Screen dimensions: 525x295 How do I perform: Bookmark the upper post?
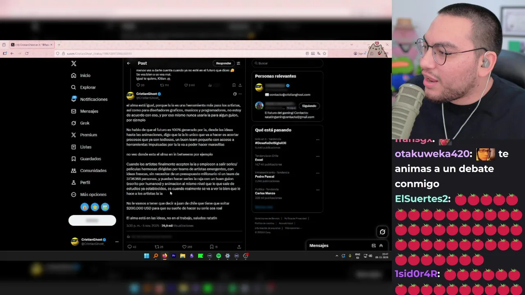(234, 85)
